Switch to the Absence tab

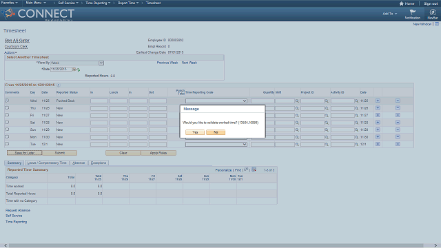point(79,163)
